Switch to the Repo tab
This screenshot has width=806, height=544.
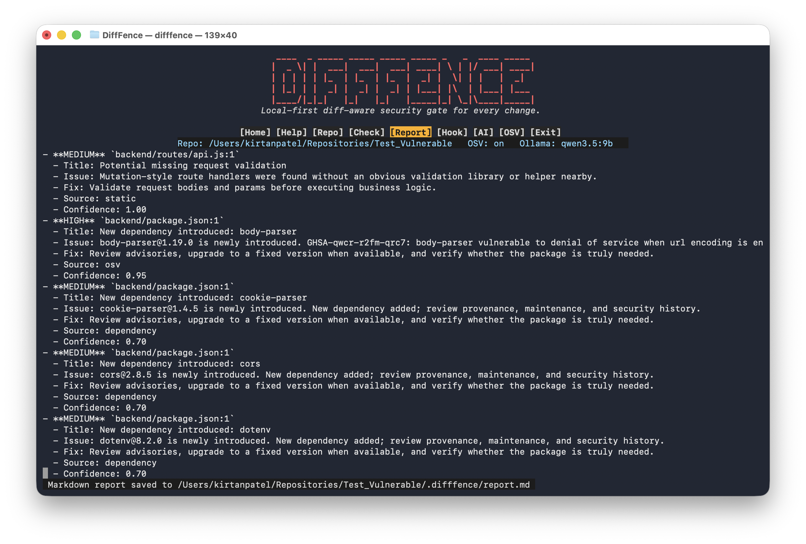tap(328, 132)
